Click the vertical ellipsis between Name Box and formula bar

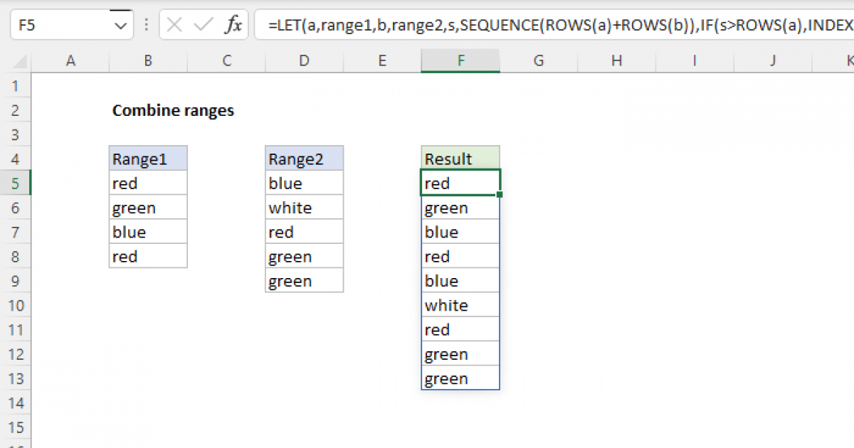tap(146, 24)
